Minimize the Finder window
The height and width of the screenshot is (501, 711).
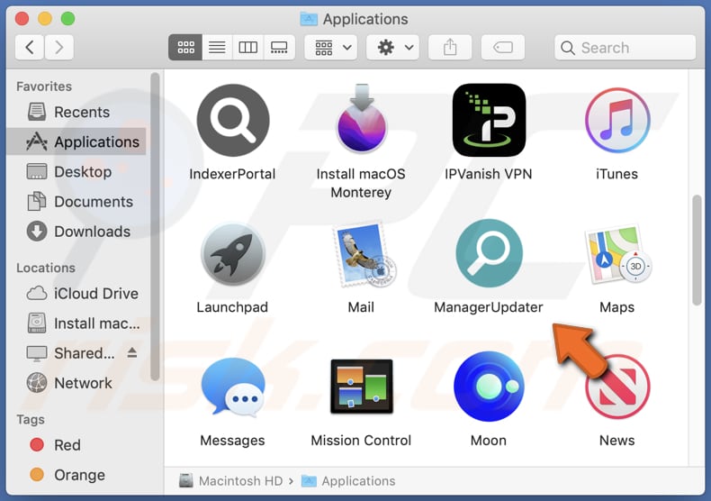click(x=45, y=19)
